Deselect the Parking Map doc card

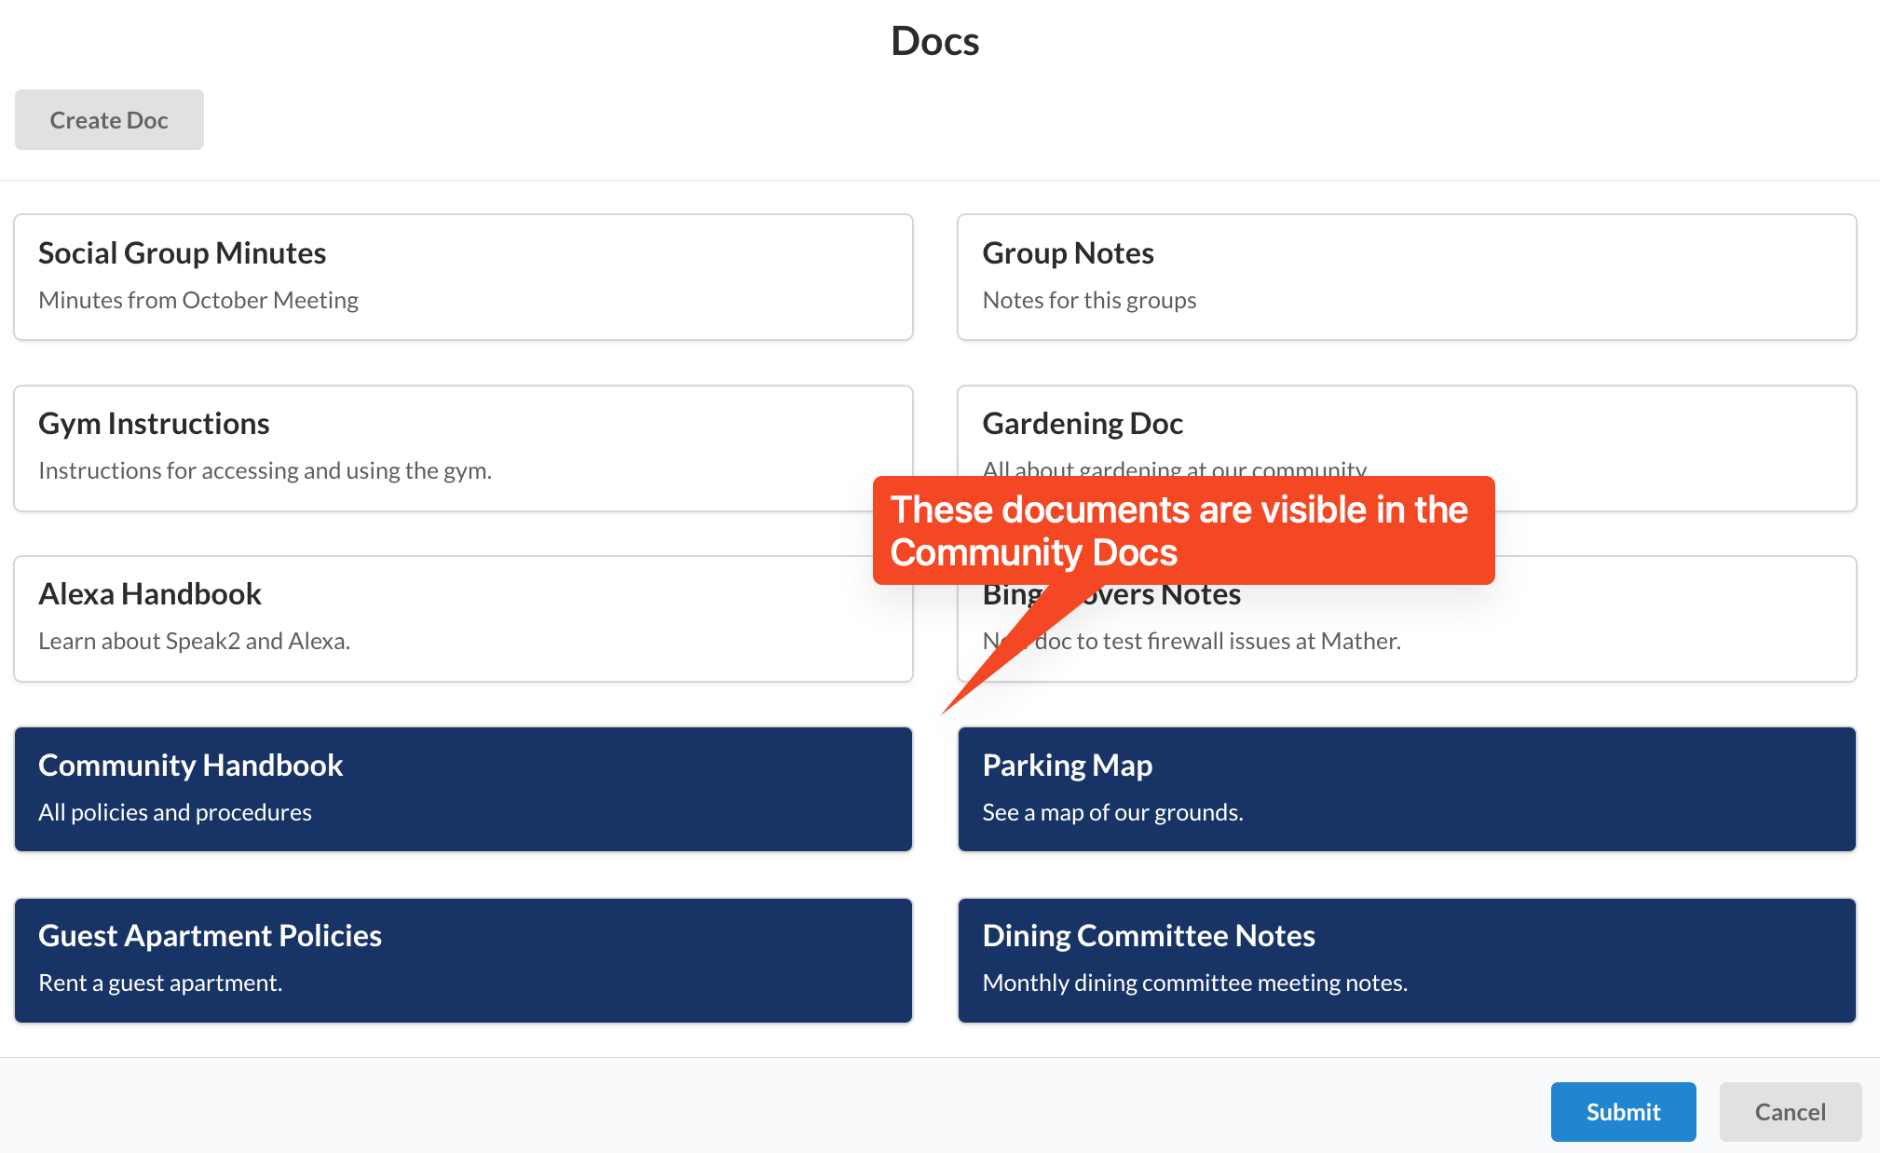[1407, 789]
